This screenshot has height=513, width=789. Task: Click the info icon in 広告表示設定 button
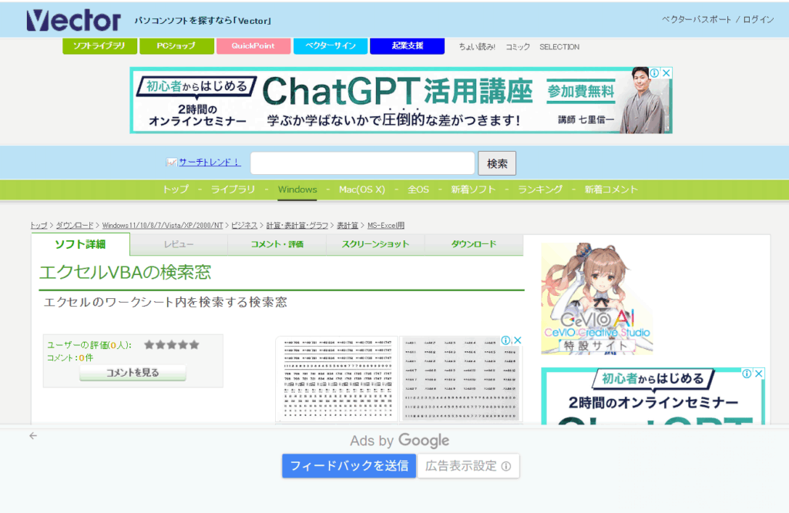(506, 466)
